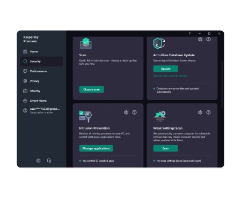Click the vertical scrollbar of main panel
249x218 pixels.
pyautogui.click(x=222, y=84)
